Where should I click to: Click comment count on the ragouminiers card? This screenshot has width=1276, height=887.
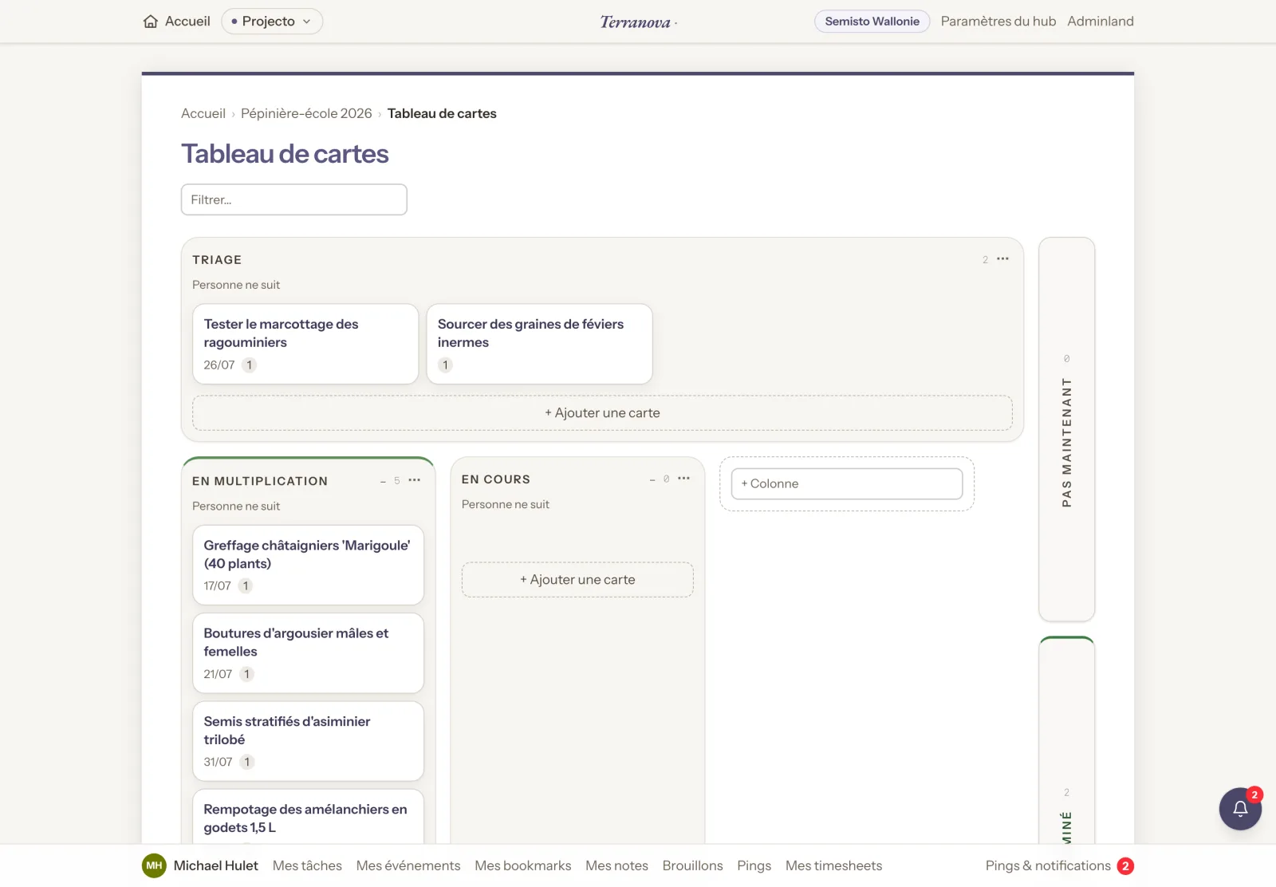(x=250, y=365)
